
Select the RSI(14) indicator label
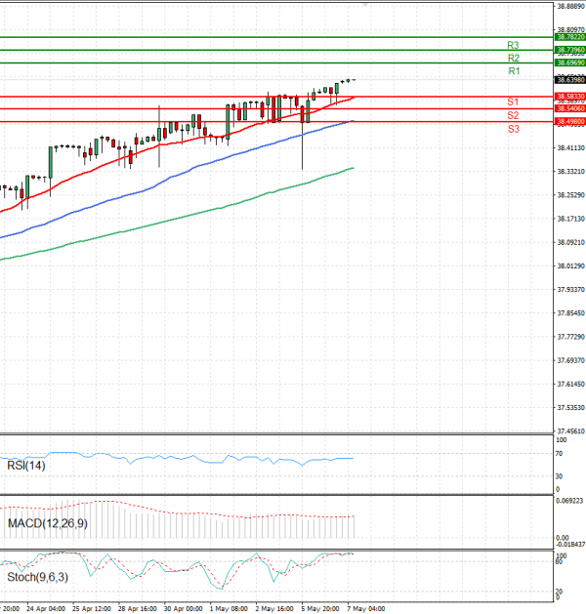click(25, 466)
